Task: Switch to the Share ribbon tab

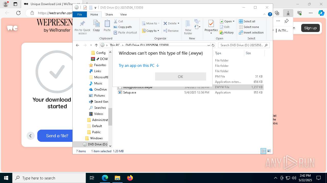Action: [109, 14]
